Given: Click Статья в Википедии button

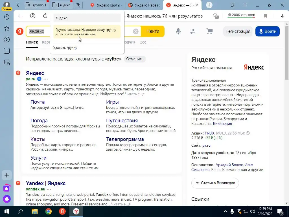Looking at the screenshot, I should tap(215, 183).
